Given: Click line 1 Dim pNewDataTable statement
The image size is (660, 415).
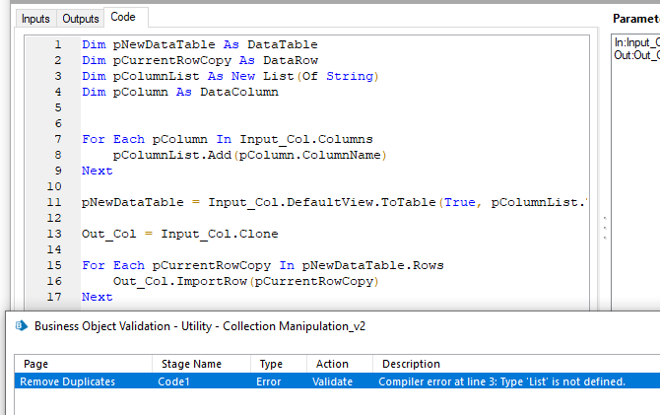Looking at the screenshot, I should tap(200, 44).
